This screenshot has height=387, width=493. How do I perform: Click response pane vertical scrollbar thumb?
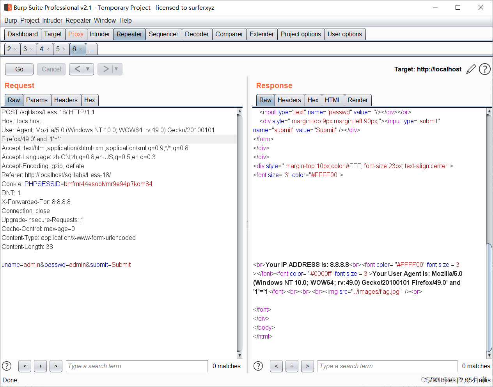point(489,297)
